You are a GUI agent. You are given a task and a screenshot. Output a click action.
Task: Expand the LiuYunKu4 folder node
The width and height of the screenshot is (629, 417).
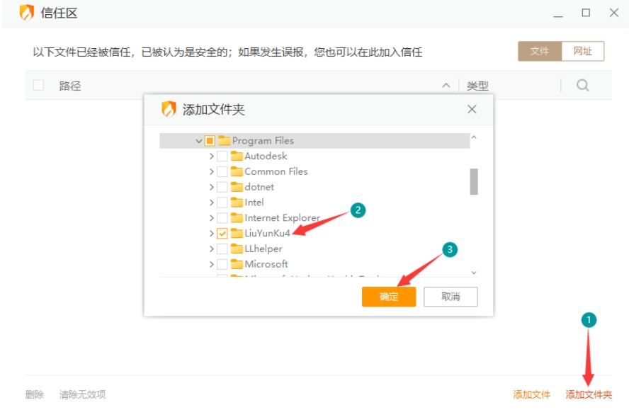211,234
